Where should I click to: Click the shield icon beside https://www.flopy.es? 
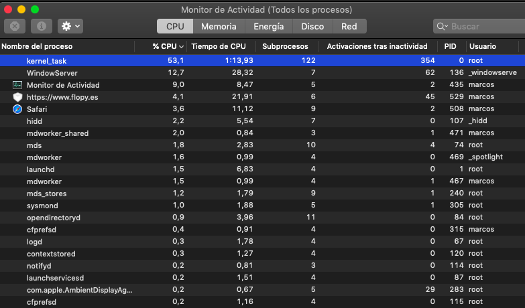click(x=17, y=97)
